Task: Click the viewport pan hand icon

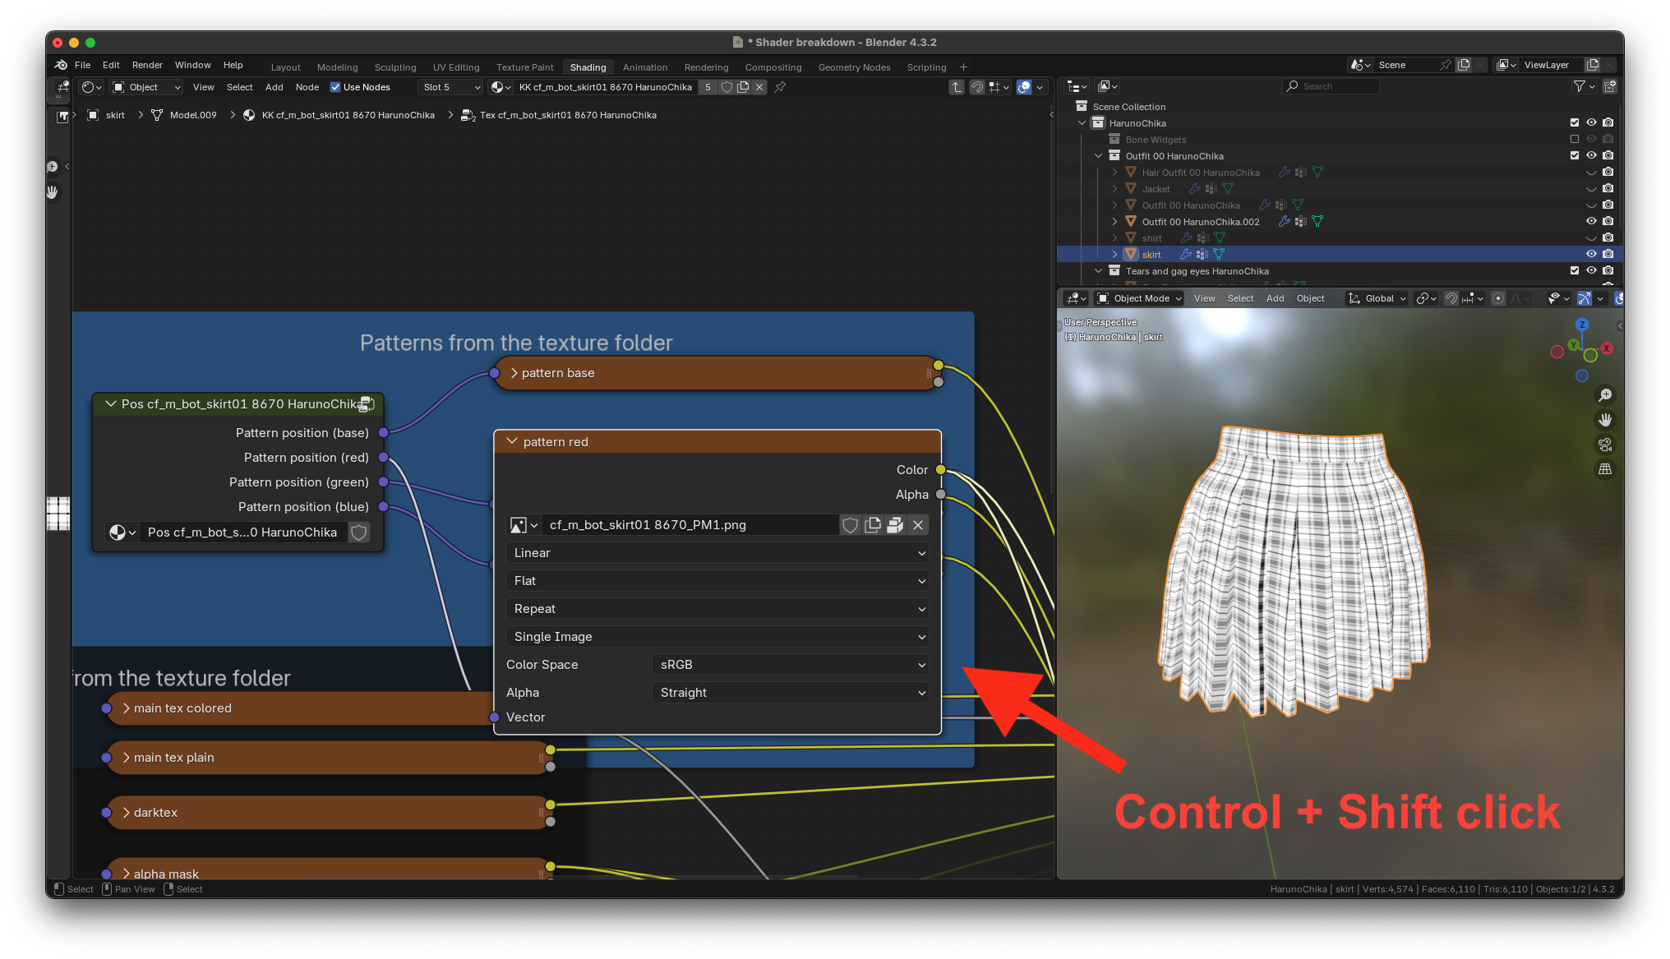Action: pos(1604,420)
